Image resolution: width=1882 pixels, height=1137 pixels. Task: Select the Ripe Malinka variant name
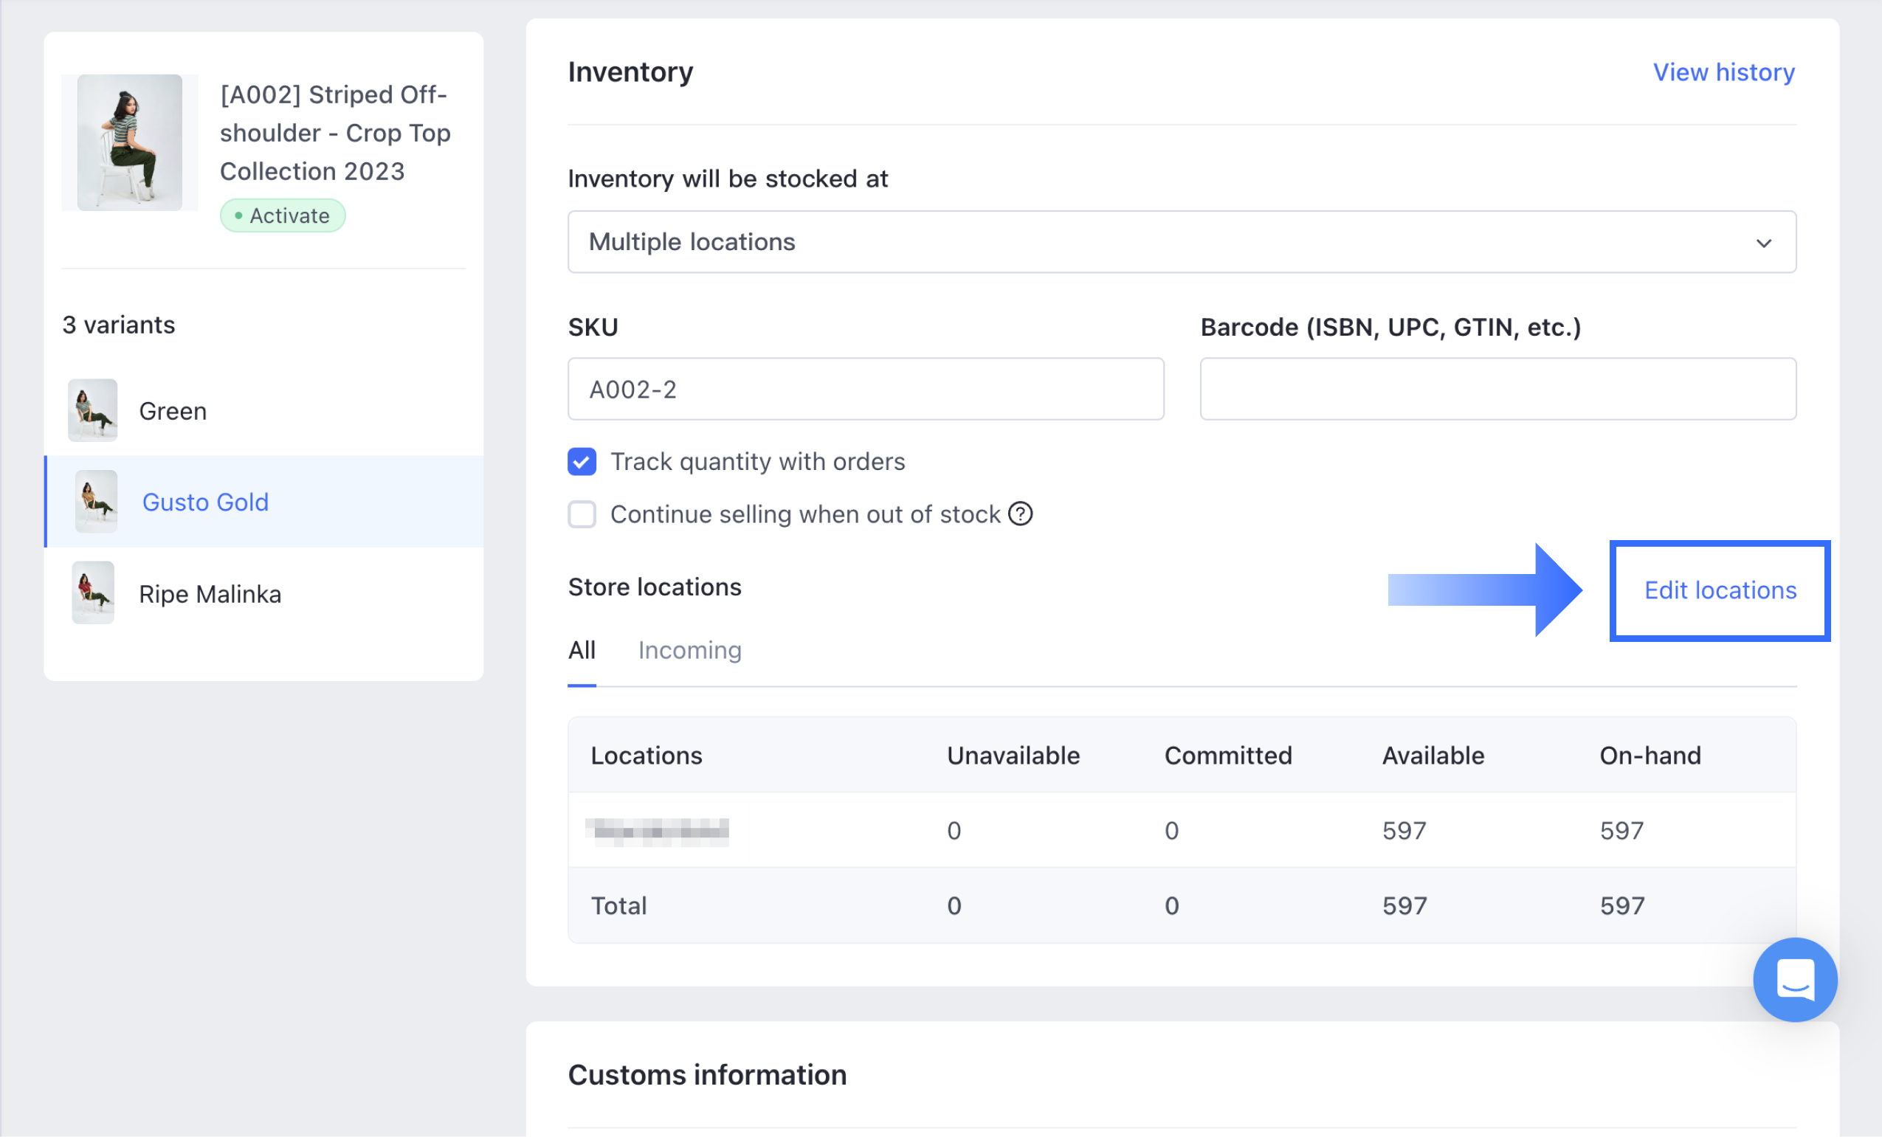[210, 593]
